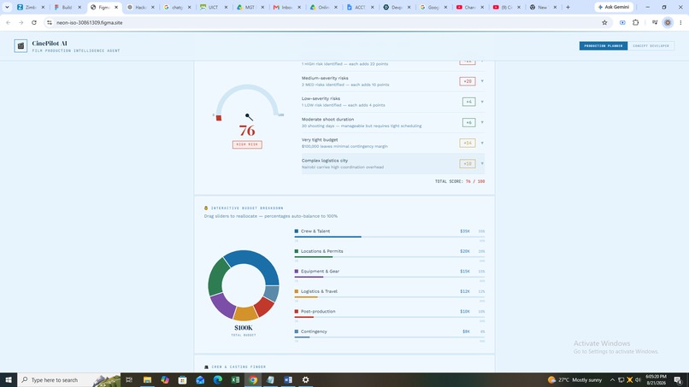Viewport: 689px width, 387px height.
Task: Switch to the Concept Developer mode
Action: (651, 45)
